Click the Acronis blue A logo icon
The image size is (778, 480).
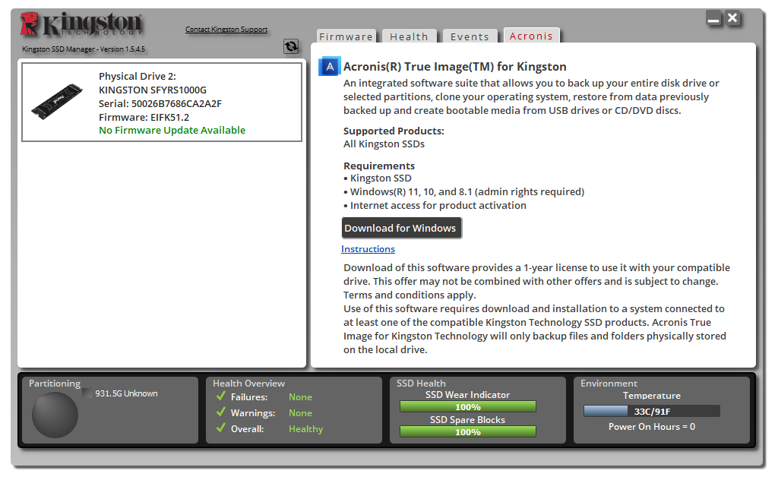(330, 66)
